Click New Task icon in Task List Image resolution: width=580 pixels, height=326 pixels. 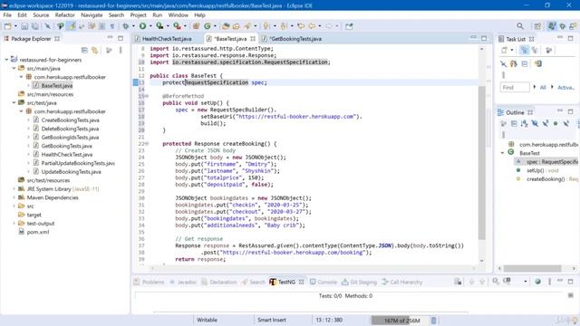[x=504, y=51]
